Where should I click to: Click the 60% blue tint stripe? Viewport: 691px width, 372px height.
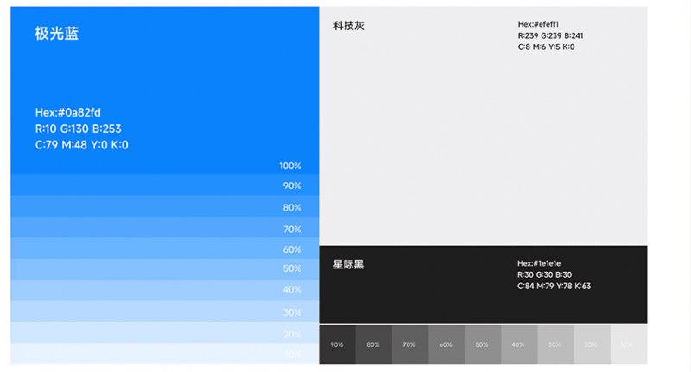tap(164, 249)
